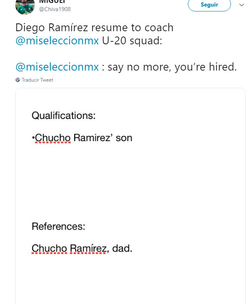Click the globe icon beside Traducir Tweet

[x=18, y=80]
